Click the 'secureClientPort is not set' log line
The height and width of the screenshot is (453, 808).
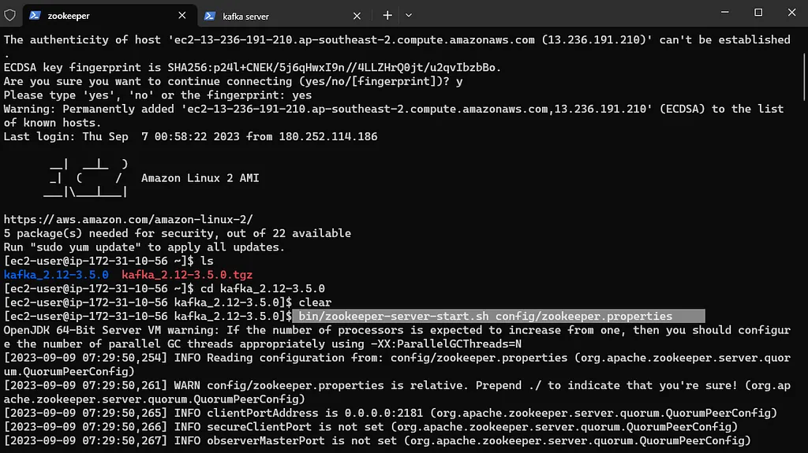tap(371, 427)
